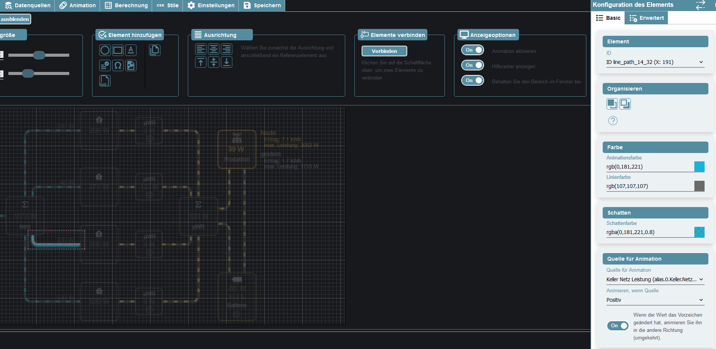
Task: Switch to the Basic tab
Action: pyautogui.click(x=608, y=18)
